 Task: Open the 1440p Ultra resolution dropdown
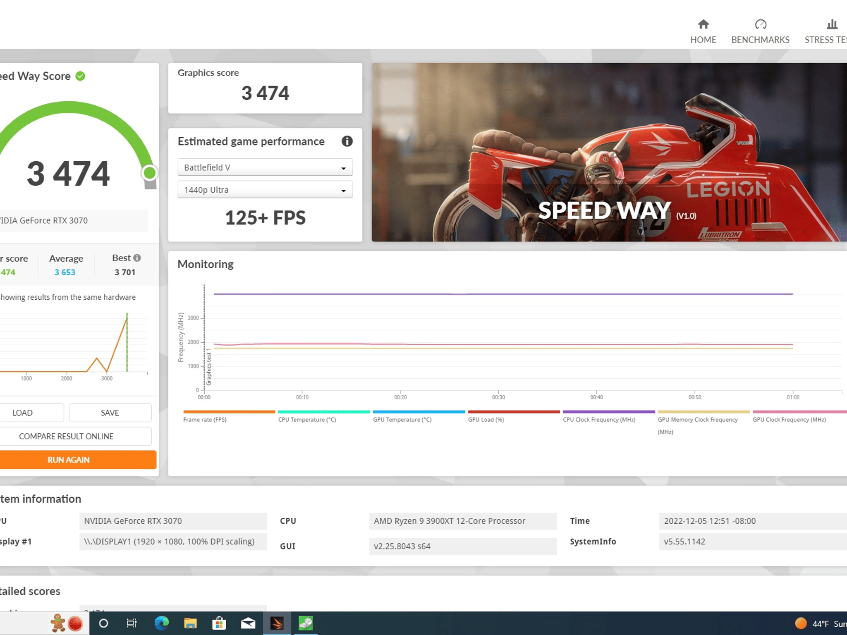pyautogui.click(x=265, y=190)
